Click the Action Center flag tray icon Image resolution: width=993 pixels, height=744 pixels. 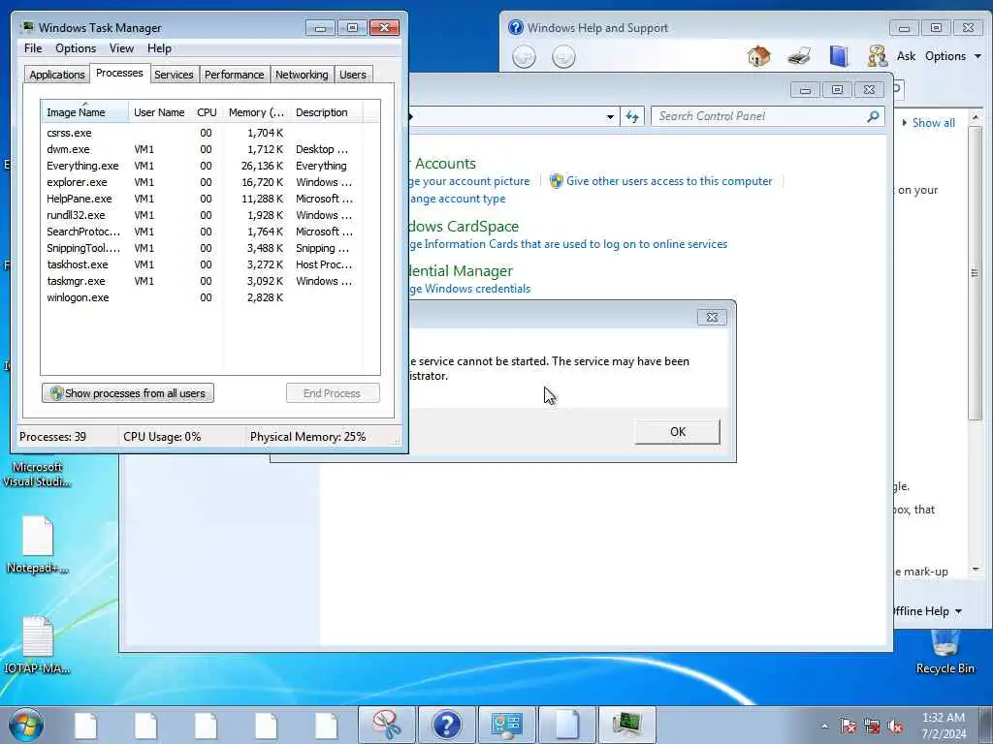tap(848, 726)
